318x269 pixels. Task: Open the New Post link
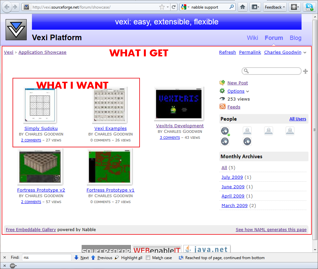pyautogui.click(x=237, y=83)
